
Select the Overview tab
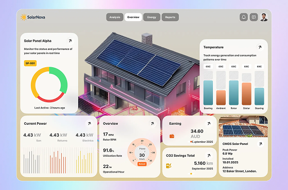pyautogui.click(x=133, y=17)
